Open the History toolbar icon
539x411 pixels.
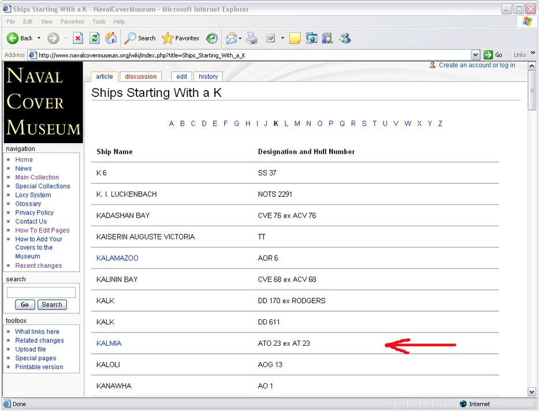pos(212,38)
